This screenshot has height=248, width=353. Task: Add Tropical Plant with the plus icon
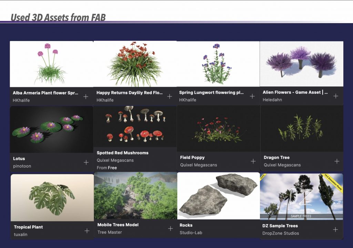87,231
